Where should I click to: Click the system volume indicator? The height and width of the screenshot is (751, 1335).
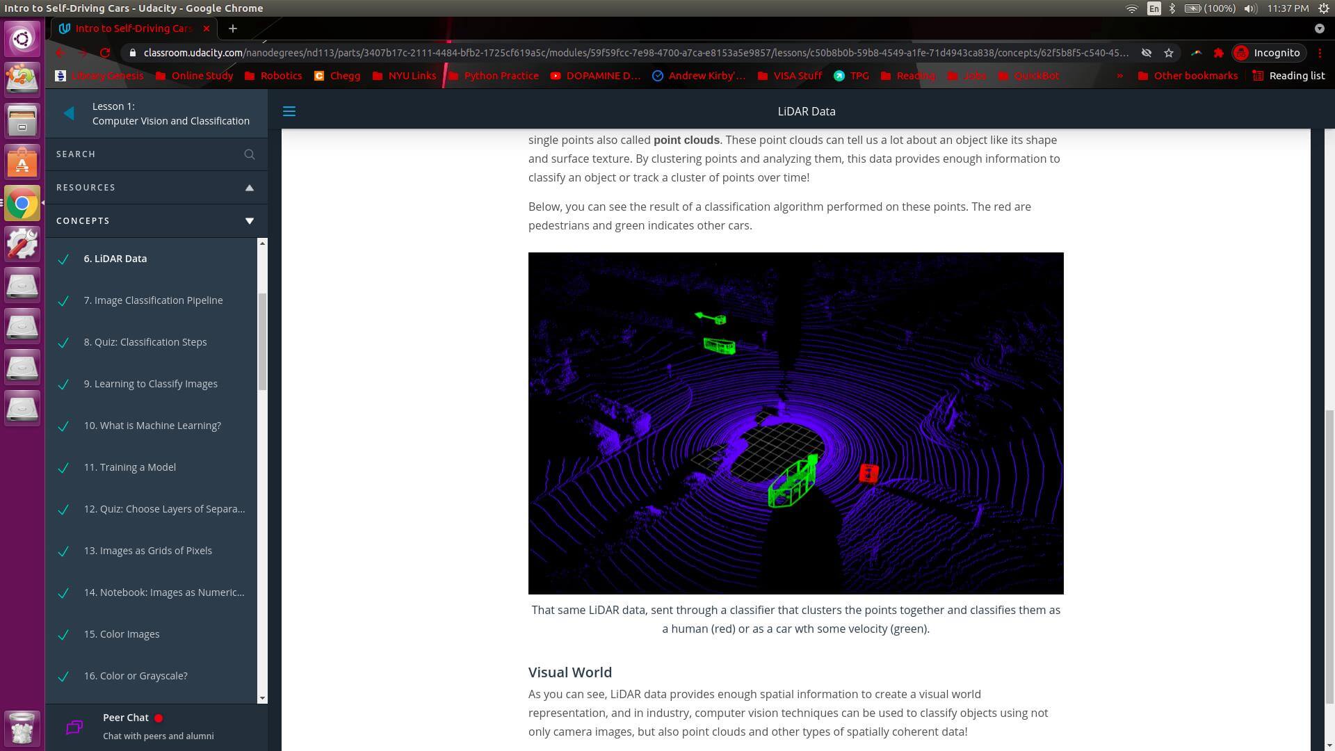[1250, 8]
